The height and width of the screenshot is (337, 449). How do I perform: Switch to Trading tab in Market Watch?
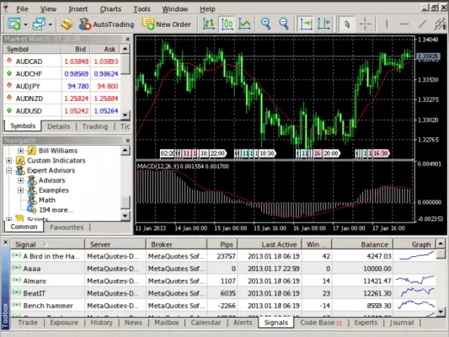click(95, 126)
